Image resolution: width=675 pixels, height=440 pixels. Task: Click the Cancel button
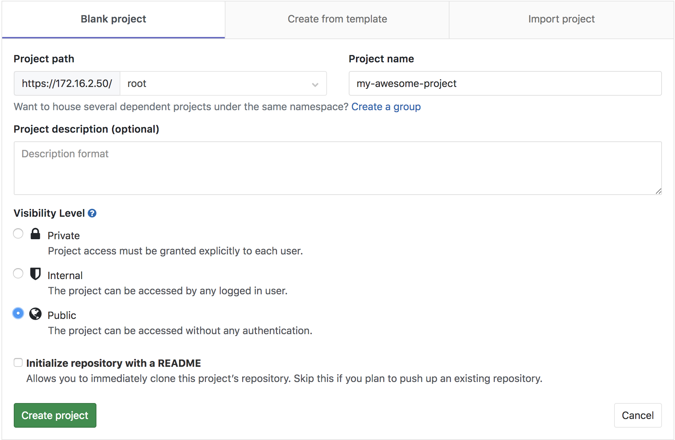(x=638, y=415)
